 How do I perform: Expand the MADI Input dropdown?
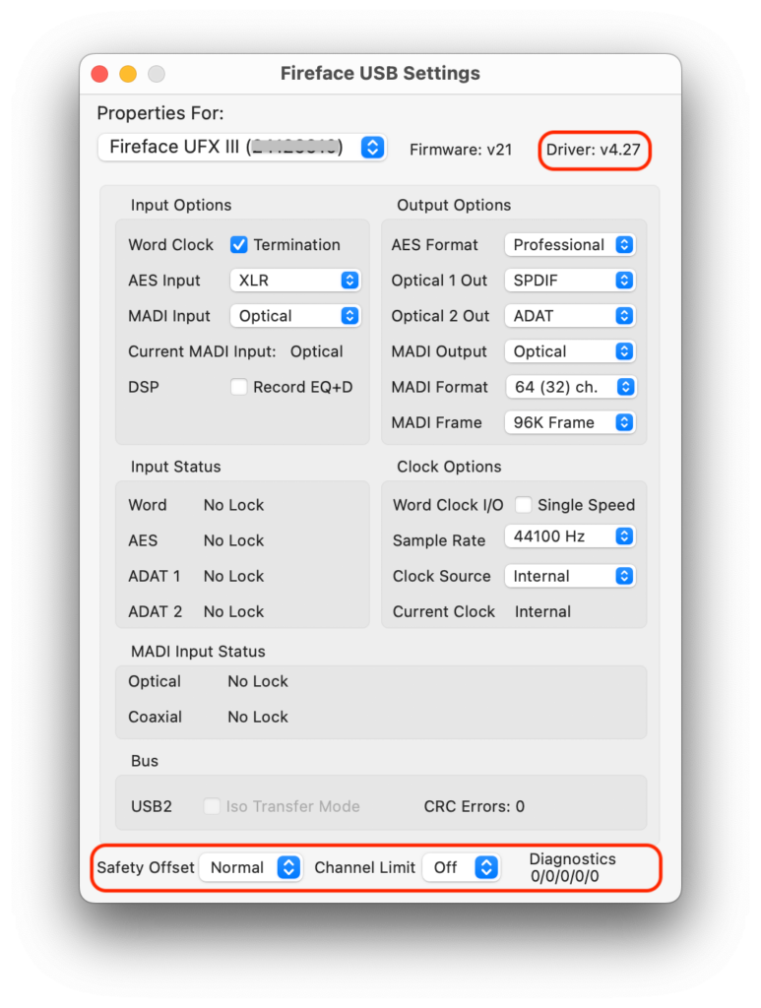(295, 316)
